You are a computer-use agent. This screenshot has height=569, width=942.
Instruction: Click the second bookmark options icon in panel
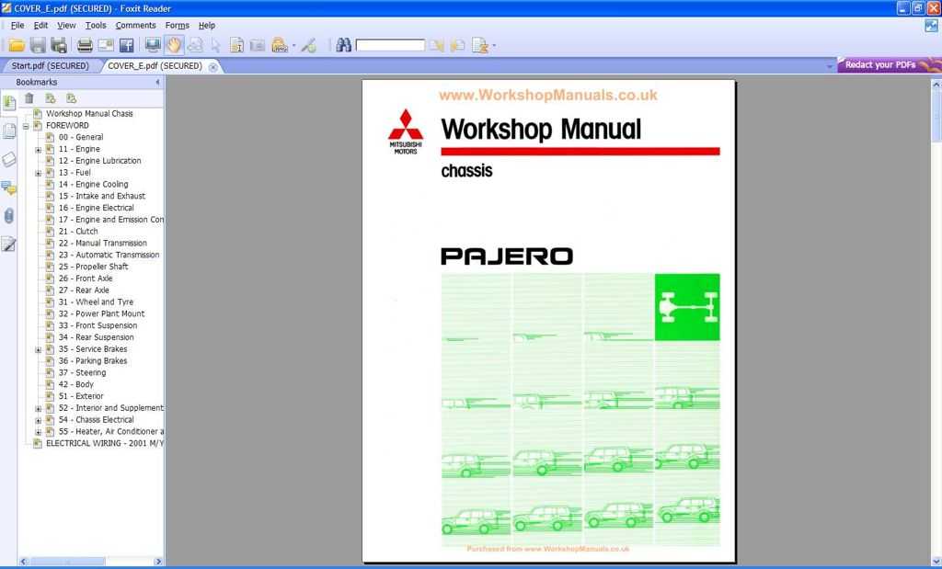coord(72,98)
